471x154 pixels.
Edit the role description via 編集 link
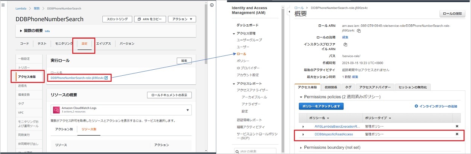tap(345, 37)
